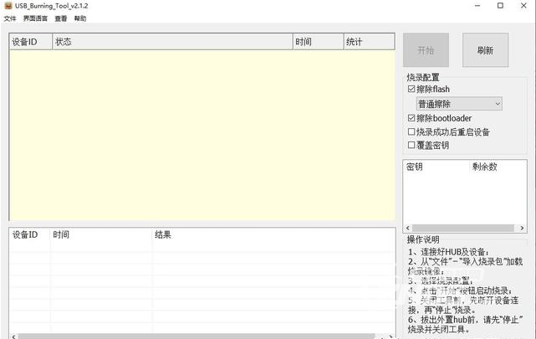Click right arrow of 密钥 list scrollbar
This screenshot has width=536, height=339.
tap(522, 228)
